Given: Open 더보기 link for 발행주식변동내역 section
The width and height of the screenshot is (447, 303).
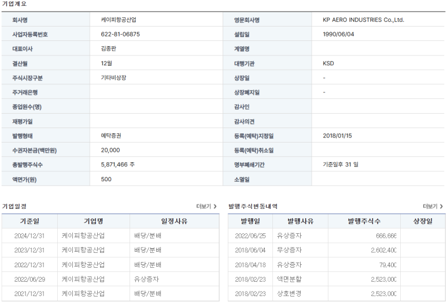Looking at the screenshot, I should click(433, 206).
